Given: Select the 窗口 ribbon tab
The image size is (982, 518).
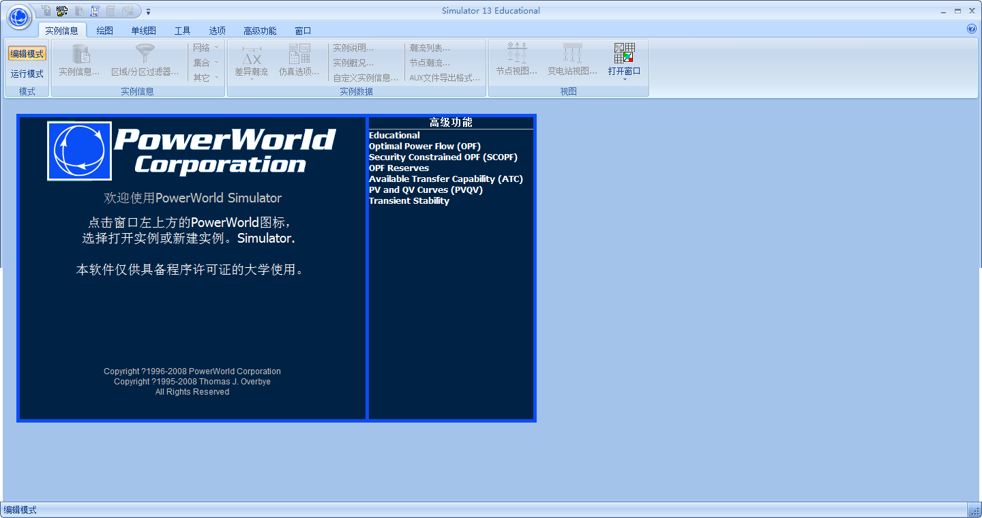Looking at the screenshot, I should pos(303,31).
